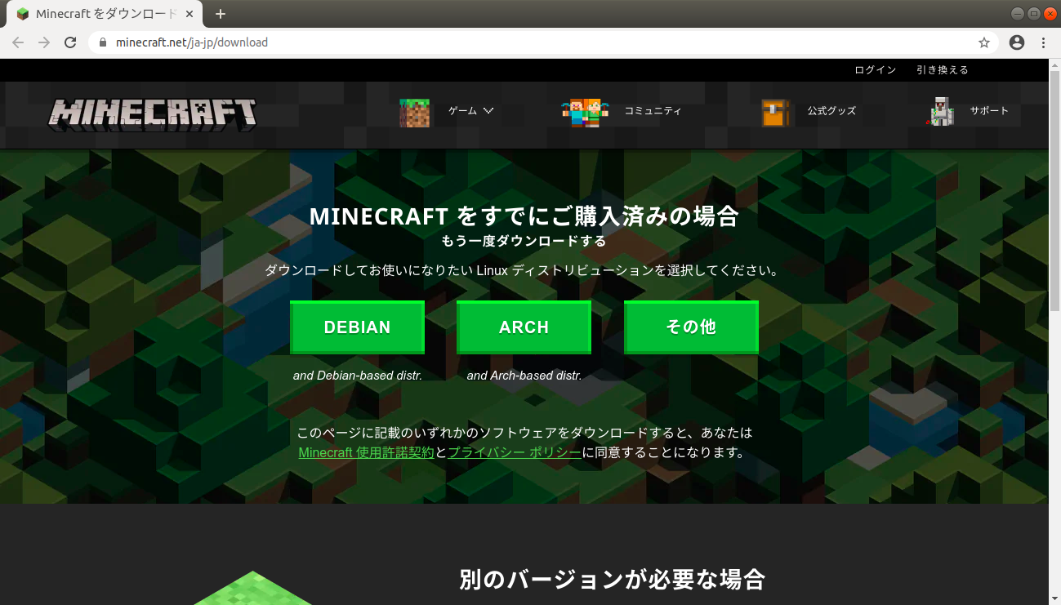Click the iron golem support icon
Viewport: 1061px width, 605px height.
(x=940, y=112)
